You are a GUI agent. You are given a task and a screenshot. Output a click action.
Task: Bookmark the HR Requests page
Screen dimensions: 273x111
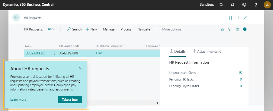pos(230,18)
